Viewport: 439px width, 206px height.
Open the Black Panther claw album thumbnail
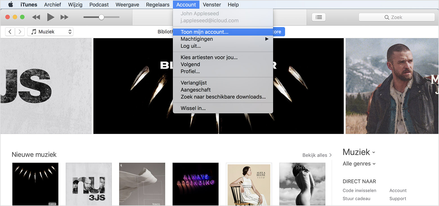35,184
